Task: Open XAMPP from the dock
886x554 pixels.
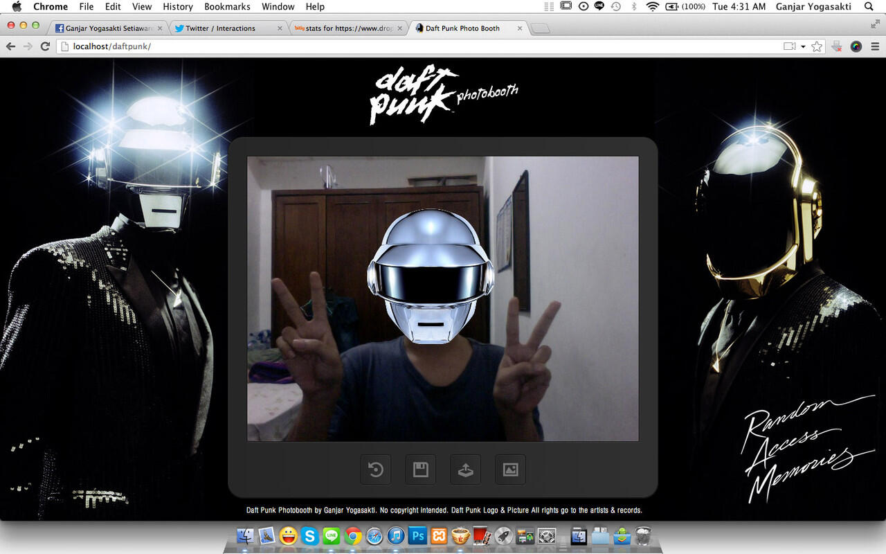Action: tap(439, 535)
